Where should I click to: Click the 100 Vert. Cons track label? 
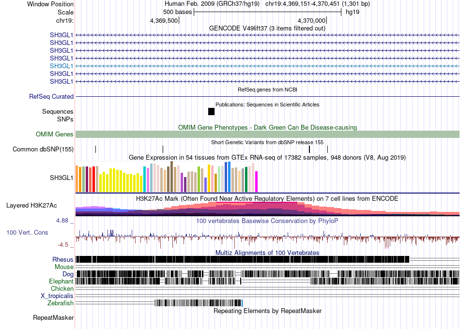(27, 233)
